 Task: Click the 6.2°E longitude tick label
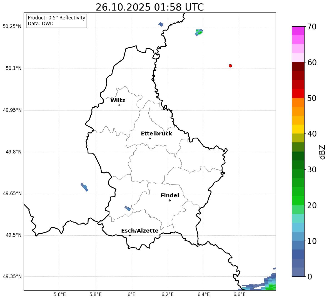coord(168,294)
